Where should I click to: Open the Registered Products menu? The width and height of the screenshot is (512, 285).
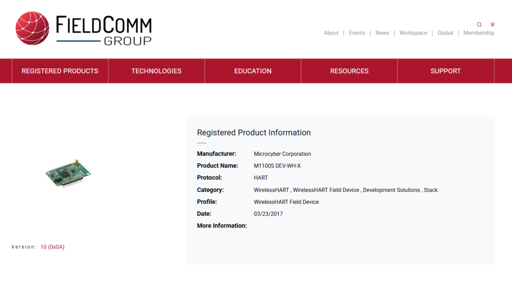coord(60,71)
